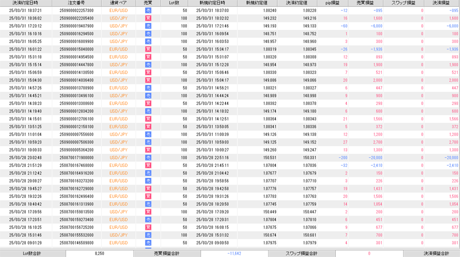Select the open price 1.07975
Image resolution: width=460 pixels, height=257 pixels.
pos(270,243)
